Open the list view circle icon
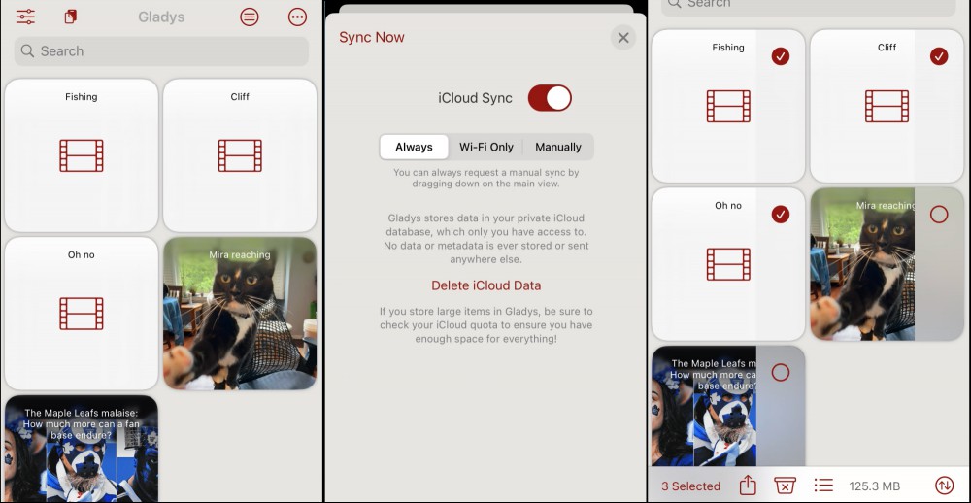 (x=250, y=17)
